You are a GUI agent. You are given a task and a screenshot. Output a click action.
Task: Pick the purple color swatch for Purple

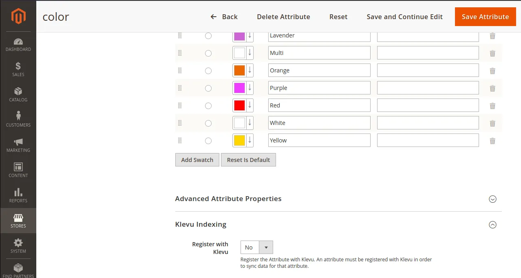point(239,88)
